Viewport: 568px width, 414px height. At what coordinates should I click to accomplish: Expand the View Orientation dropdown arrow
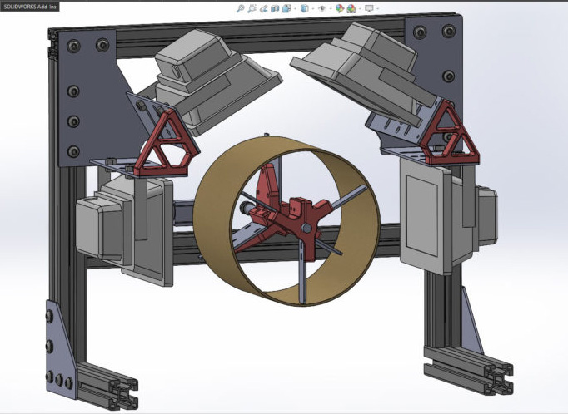(x=295, y=9)
